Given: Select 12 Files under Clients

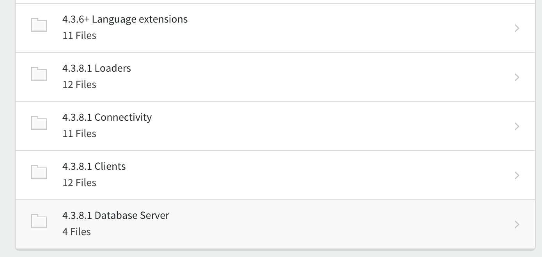Looking at the screenshot, I should point(79,183).
